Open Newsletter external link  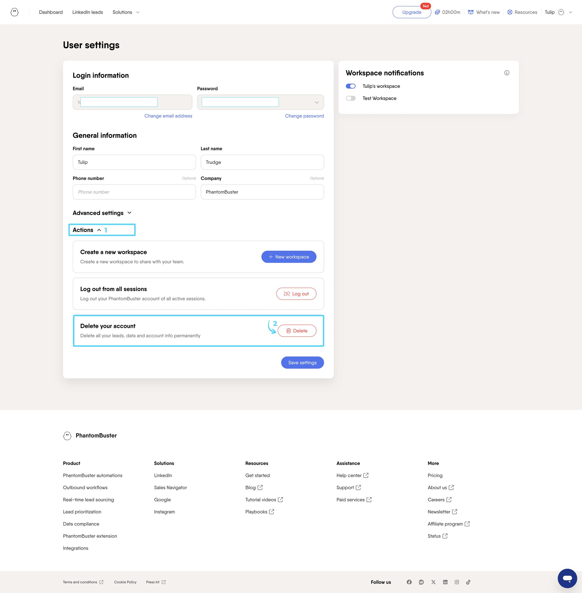(442, 512)
